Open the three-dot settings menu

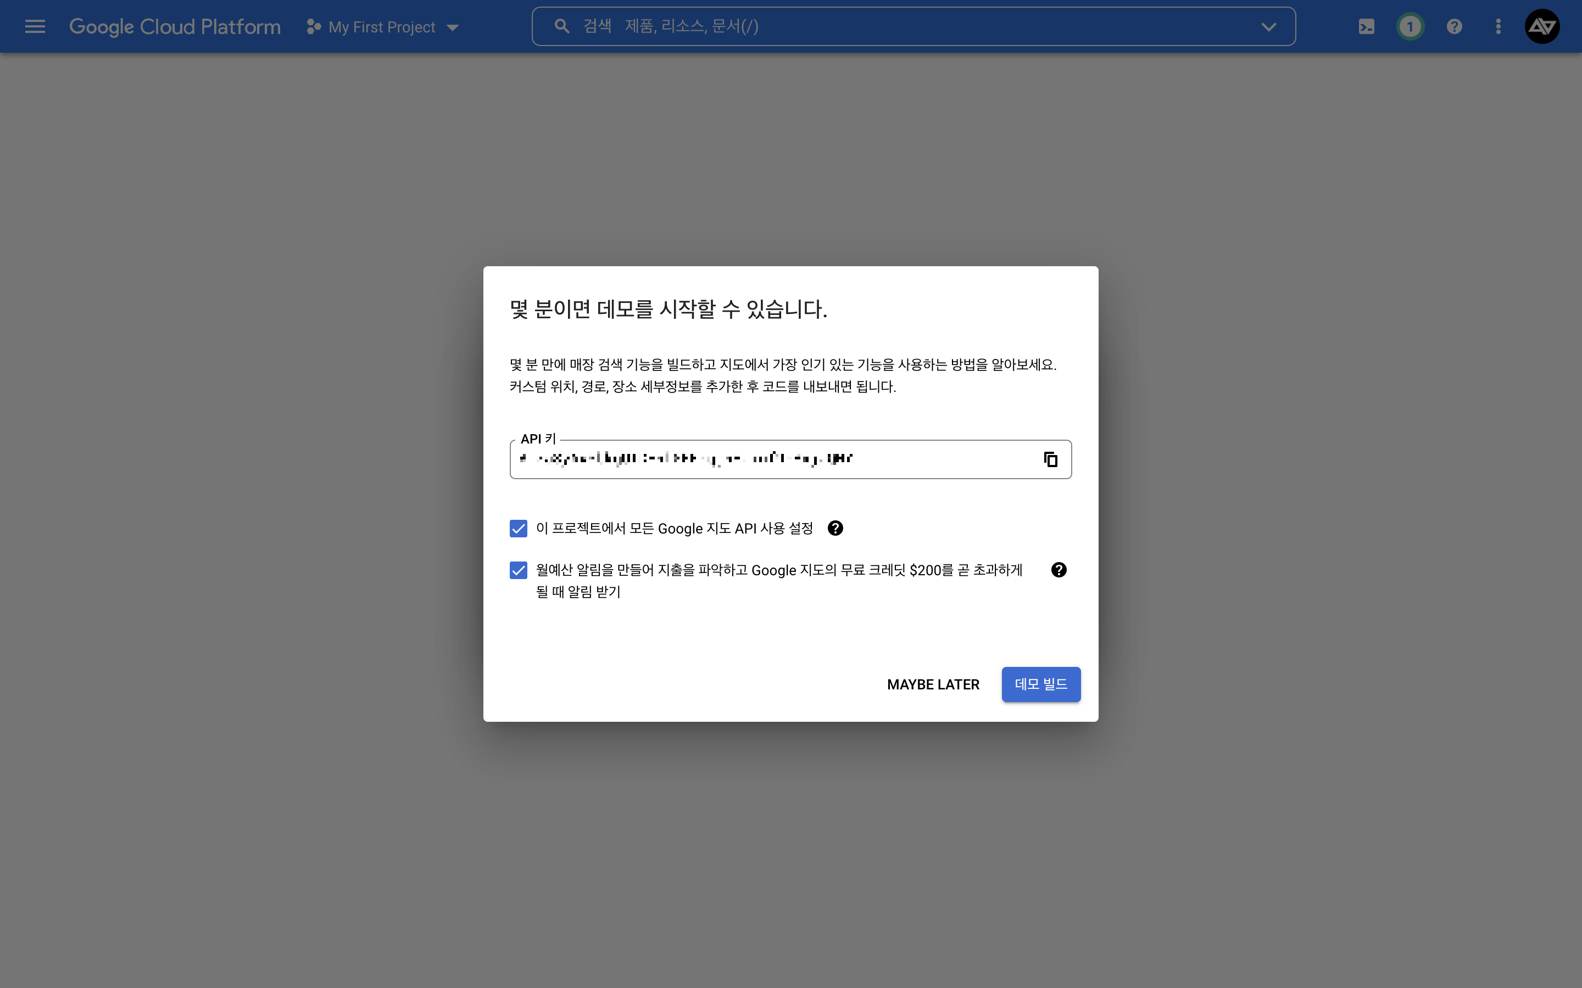(1499, 27)
